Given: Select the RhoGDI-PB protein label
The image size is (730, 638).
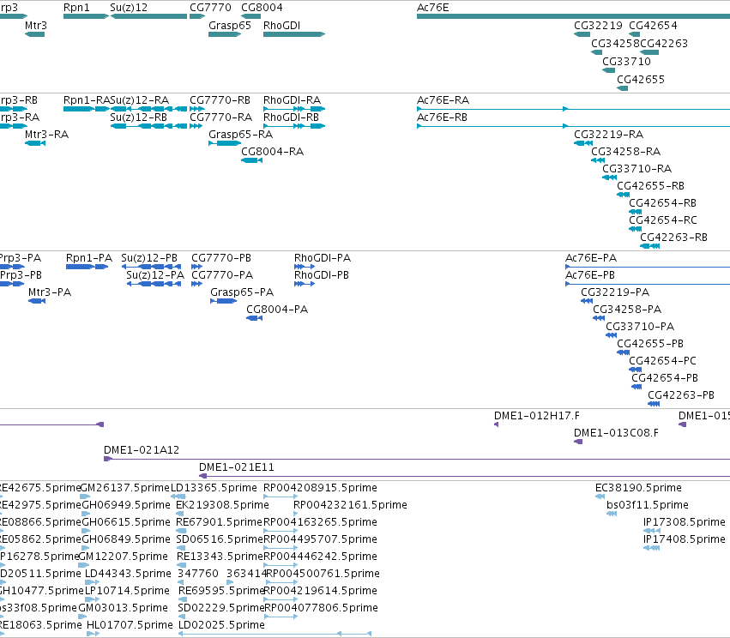Looking at the screenshot, I should coord(322,275).
